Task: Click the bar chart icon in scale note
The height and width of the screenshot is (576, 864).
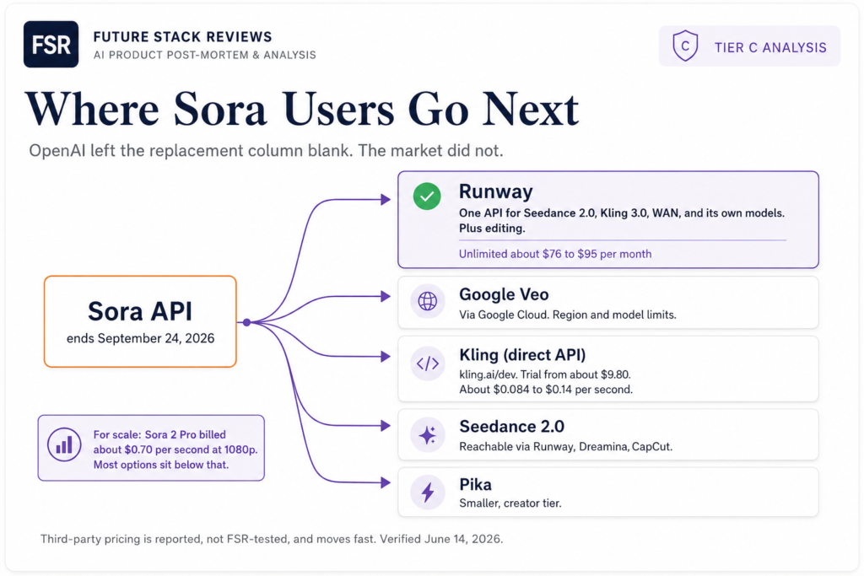Action: (64, 444)
